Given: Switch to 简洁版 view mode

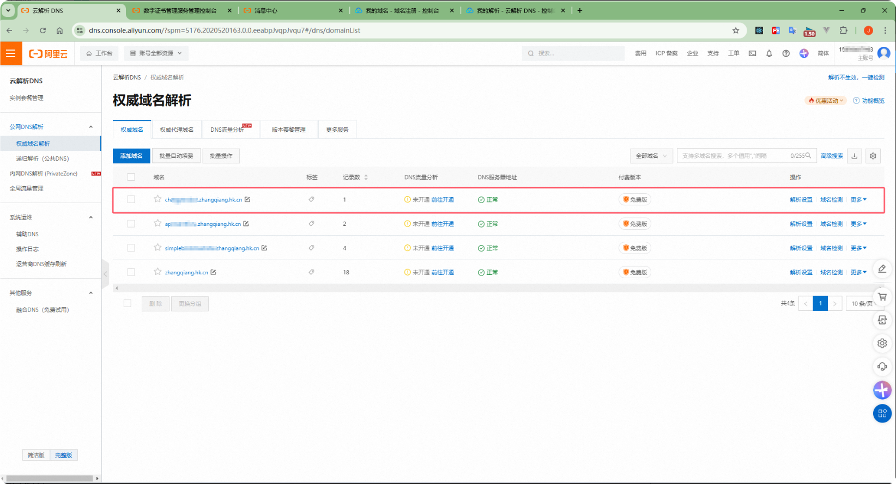Looking at the screenshot, I should point(36,455).
